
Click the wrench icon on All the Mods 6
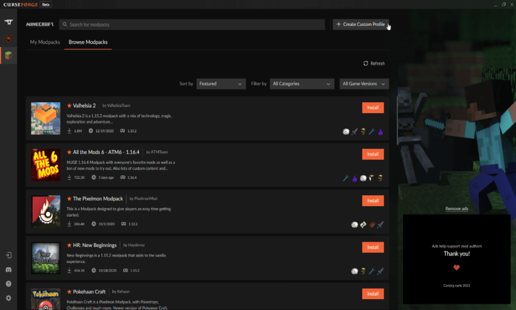click(346, 178)
